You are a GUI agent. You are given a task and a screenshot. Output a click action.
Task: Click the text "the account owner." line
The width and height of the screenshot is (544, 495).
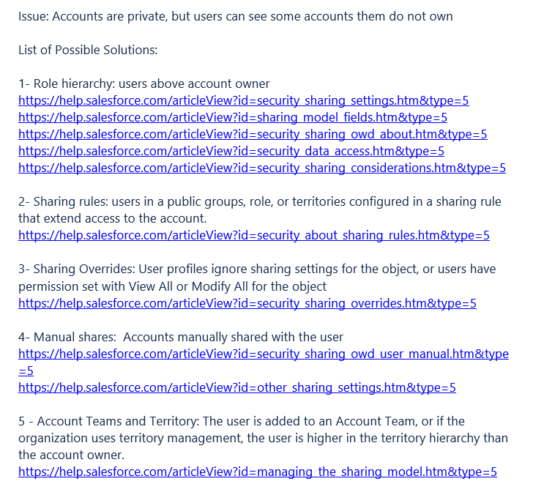(71, 455)
